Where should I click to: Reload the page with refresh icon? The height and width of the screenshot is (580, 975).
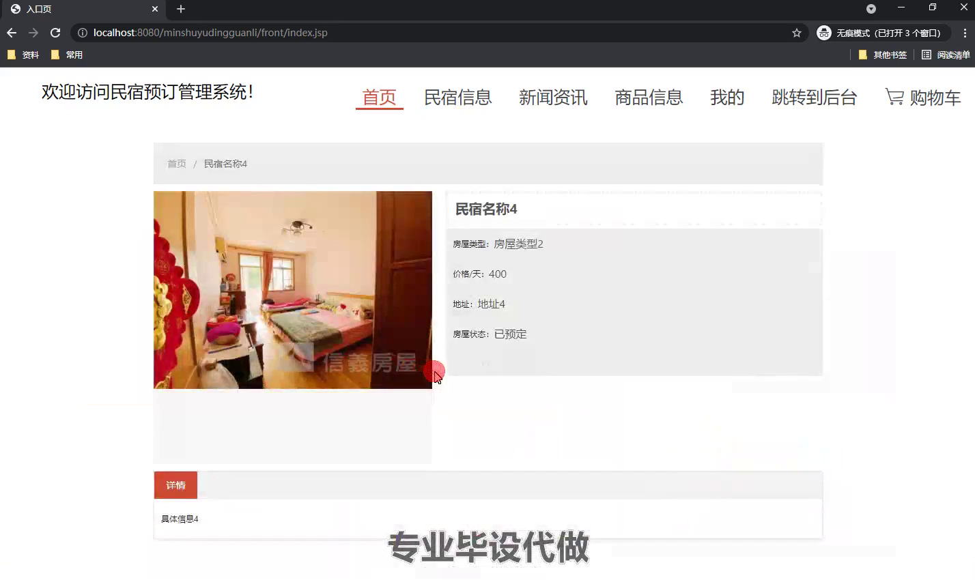55,33
